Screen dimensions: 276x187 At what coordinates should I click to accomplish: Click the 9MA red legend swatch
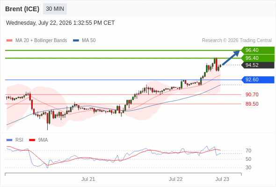(32, 140)
